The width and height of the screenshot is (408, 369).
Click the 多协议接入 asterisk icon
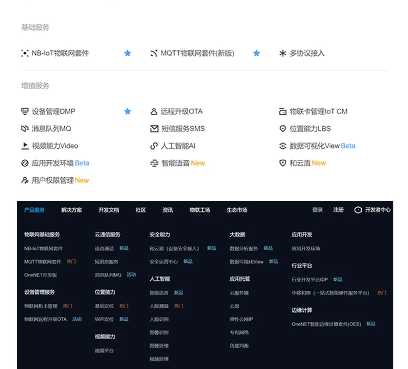282,53
